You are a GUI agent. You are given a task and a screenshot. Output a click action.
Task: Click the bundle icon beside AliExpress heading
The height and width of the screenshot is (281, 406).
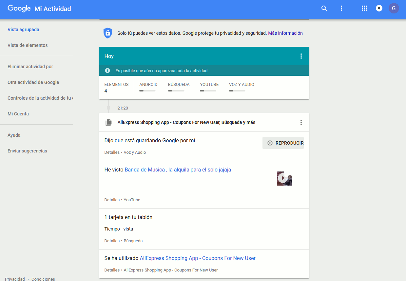click(x=108, y=122)
